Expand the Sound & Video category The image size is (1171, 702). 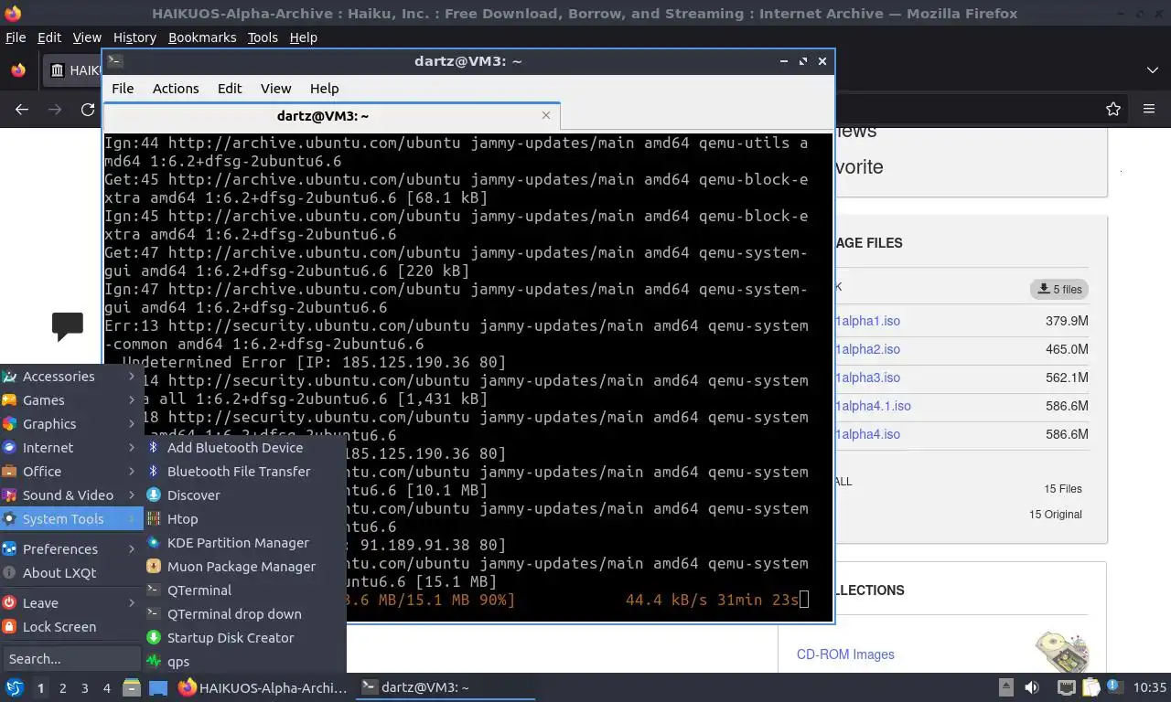[71, 495]
